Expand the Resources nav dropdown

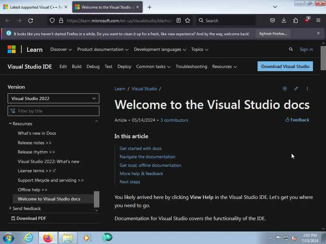pos(224,67)
